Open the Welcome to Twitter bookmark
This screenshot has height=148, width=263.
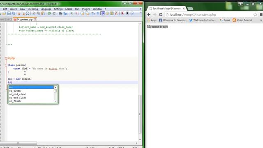coord(202,20)
